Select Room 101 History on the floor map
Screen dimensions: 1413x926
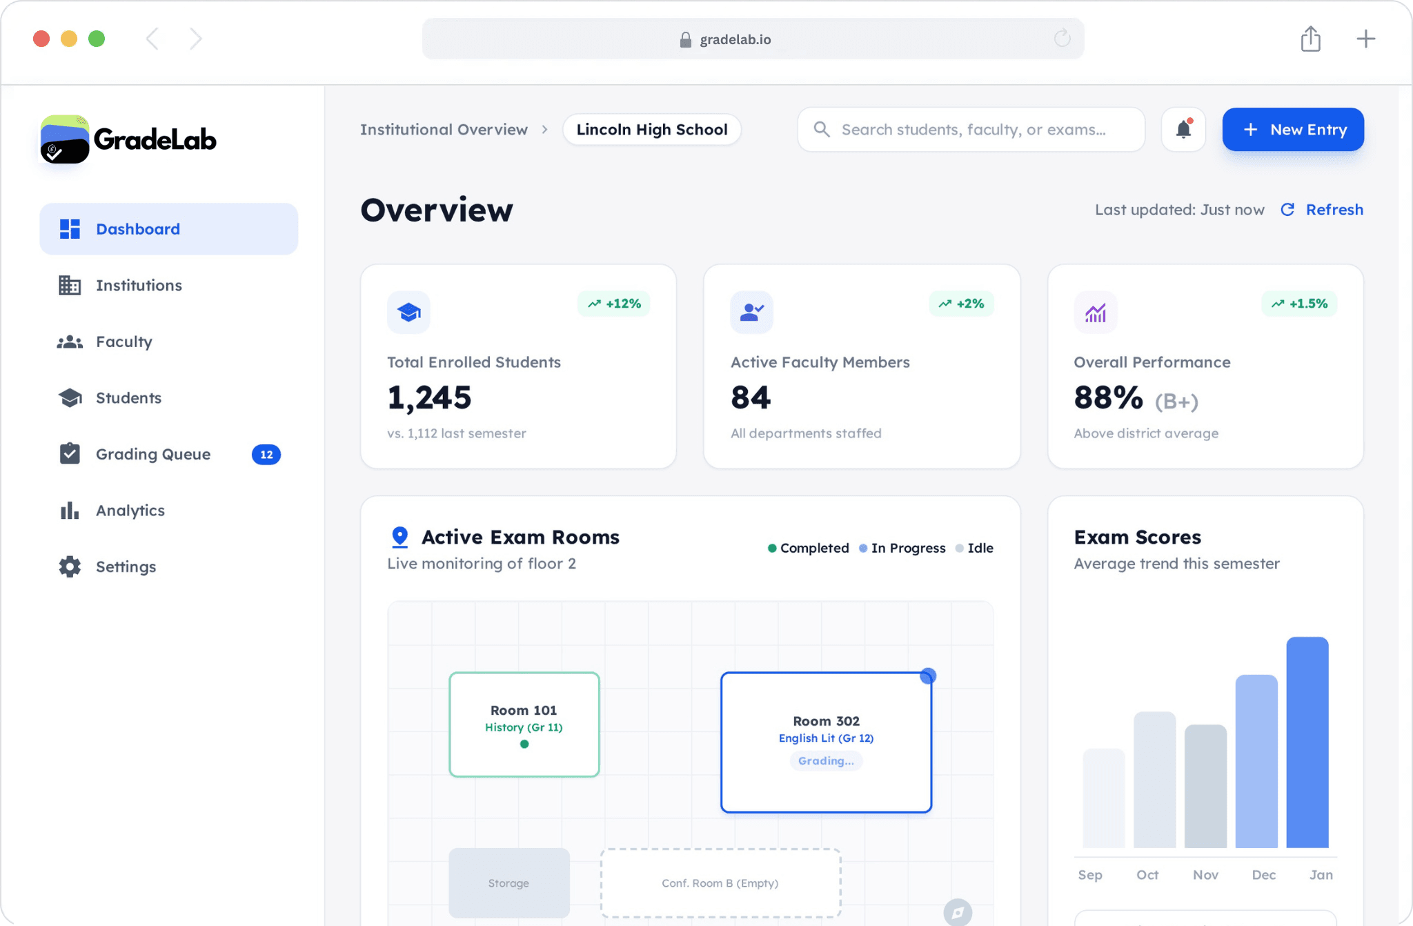524,725
